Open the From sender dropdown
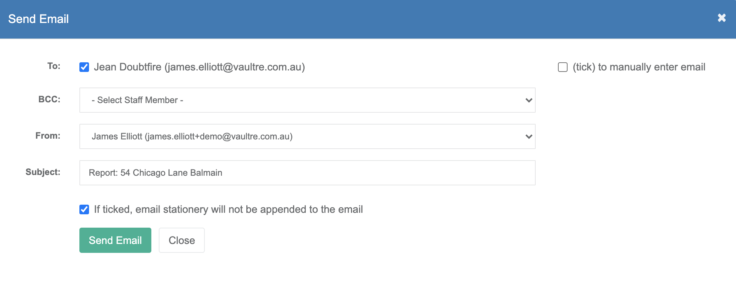 pos(307,136)
